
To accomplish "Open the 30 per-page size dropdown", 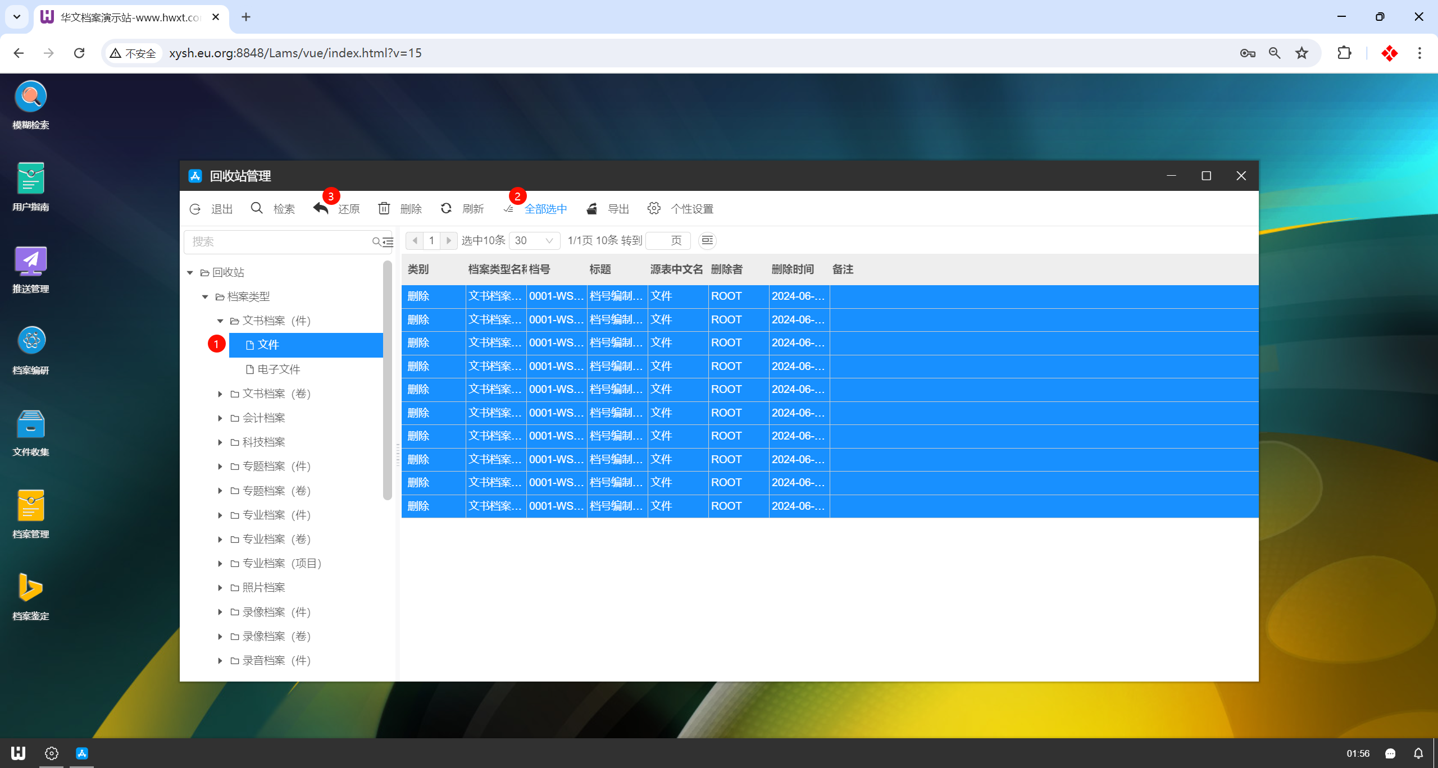I will coord(534,241).
